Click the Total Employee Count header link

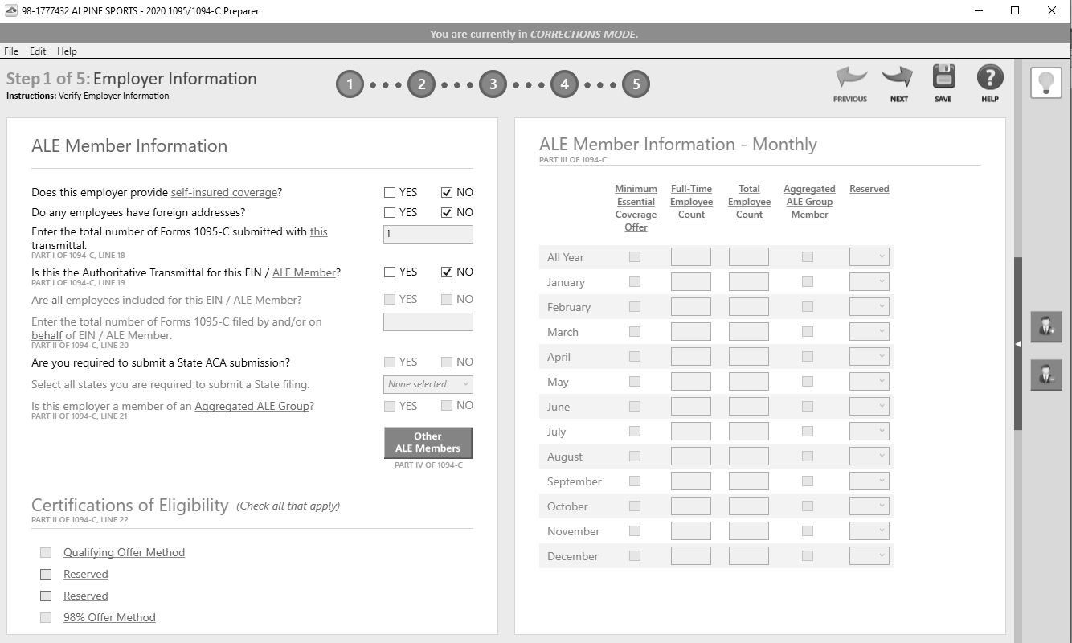coord(749,202)
